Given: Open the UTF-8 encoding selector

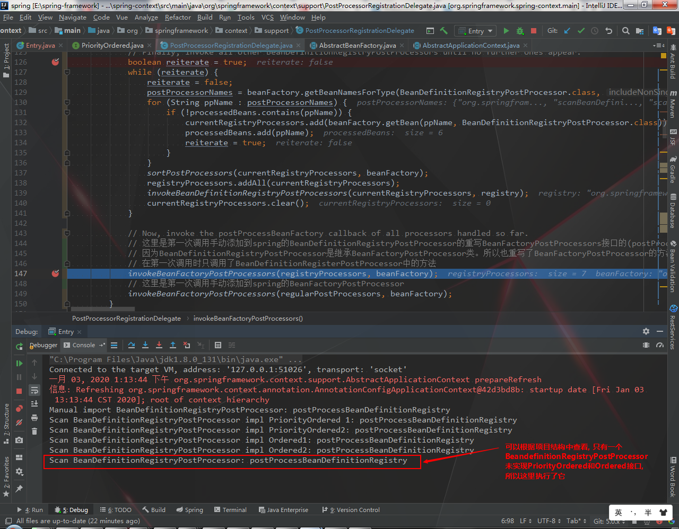Looking at the screenshot, I should [549, 521].
